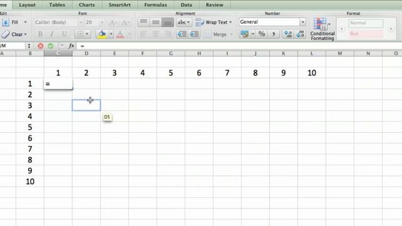Align text right

click(x=168, y=34)
